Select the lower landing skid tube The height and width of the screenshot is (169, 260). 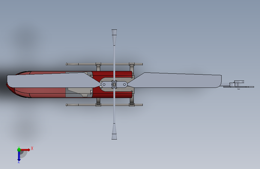104,105
